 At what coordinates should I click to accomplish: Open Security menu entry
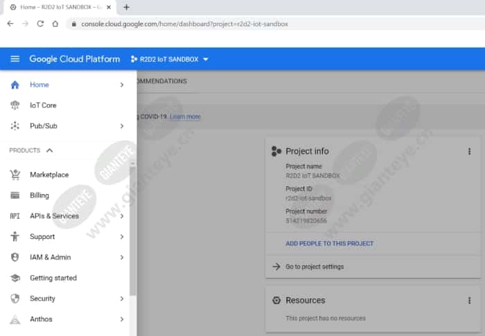click(x=42, y=299)
